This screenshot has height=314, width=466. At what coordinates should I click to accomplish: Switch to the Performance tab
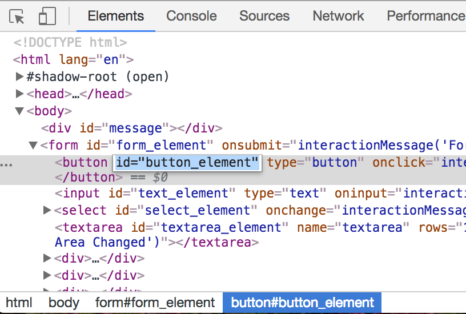coord(425,16)
